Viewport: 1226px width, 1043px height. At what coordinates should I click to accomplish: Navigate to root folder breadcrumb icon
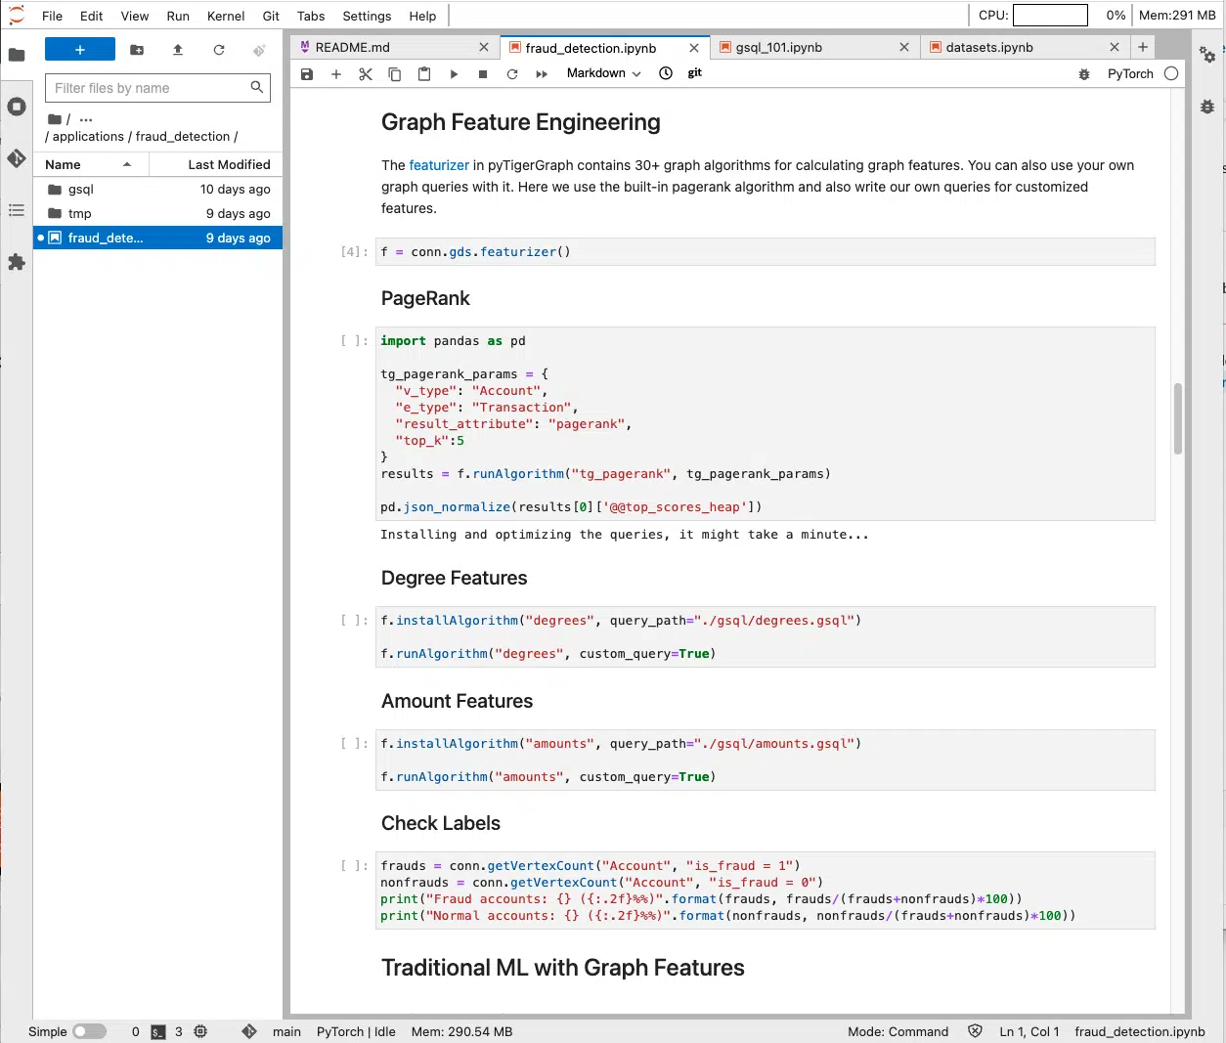coord(55,119)
